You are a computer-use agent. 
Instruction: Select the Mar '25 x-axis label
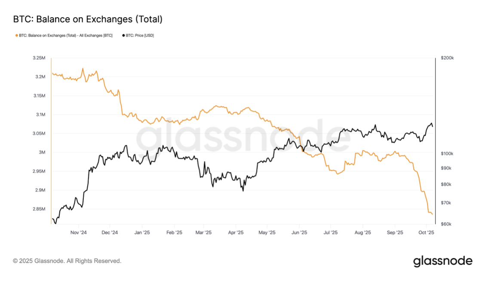(x=204, y=233)
